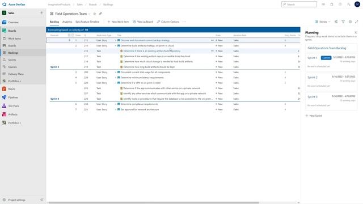Favorite the Field Operations Team backlog star
Image resolution: width=363 pixels, height=204 pixels.
[95, 14]
